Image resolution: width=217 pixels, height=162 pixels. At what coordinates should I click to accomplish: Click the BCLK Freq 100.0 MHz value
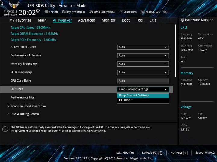(187, 50)
